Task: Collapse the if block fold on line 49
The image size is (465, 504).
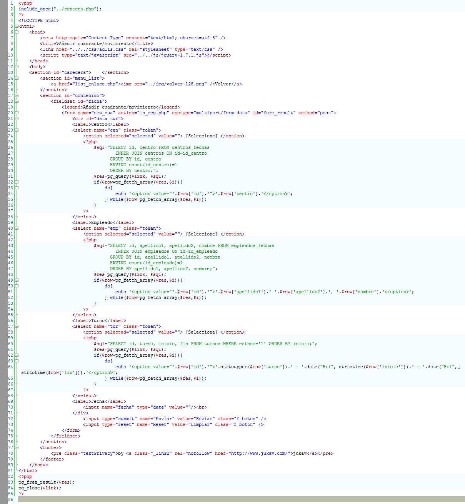Action: tap(17, 280)
